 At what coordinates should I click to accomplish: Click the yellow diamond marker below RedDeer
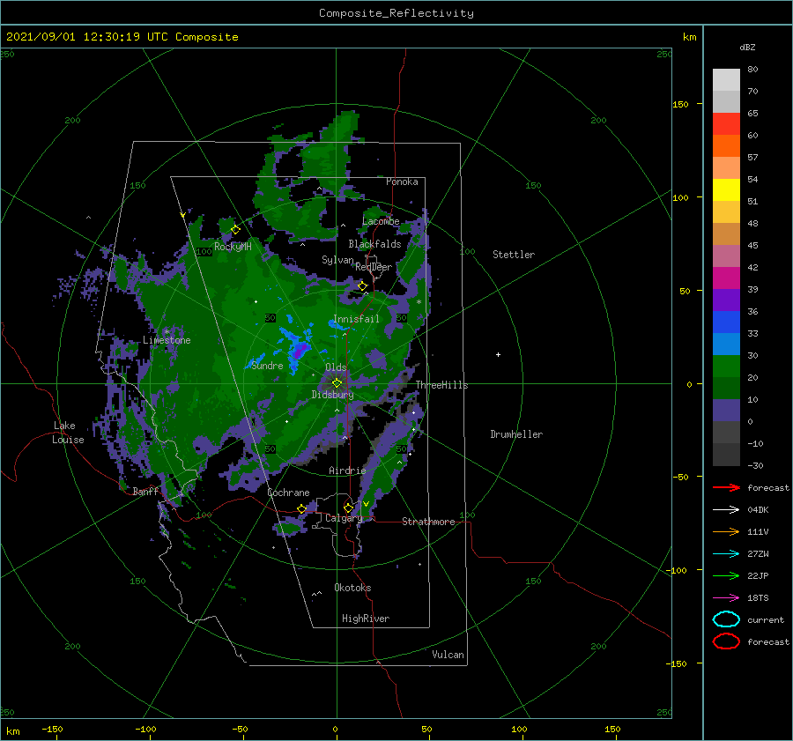coord(362,286)
